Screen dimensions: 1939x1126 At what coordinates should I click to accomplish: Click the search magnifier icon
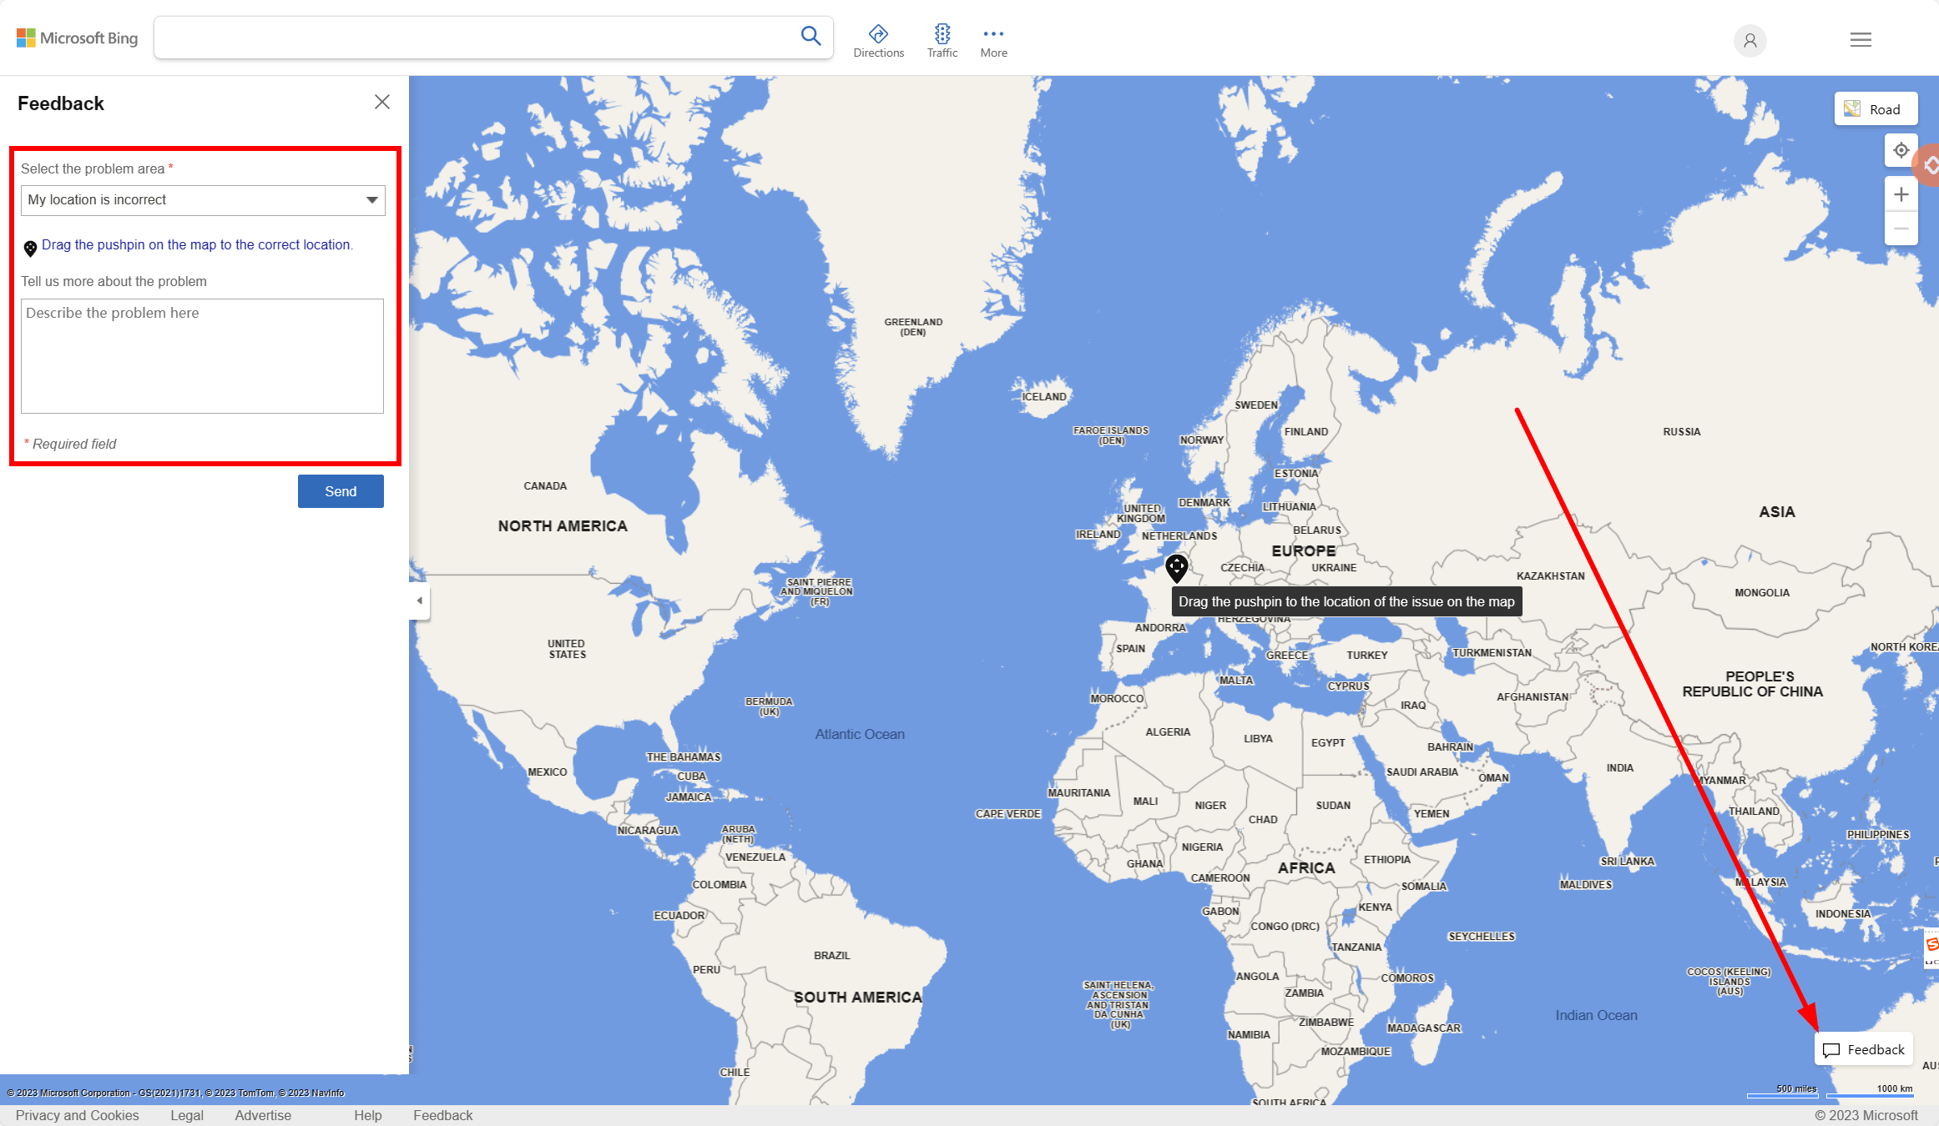point(810,36)
